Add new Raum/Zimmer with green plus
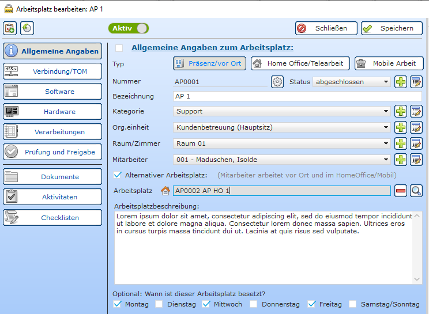The height and width of the screenshot is (314, 429). coord(401,143)
